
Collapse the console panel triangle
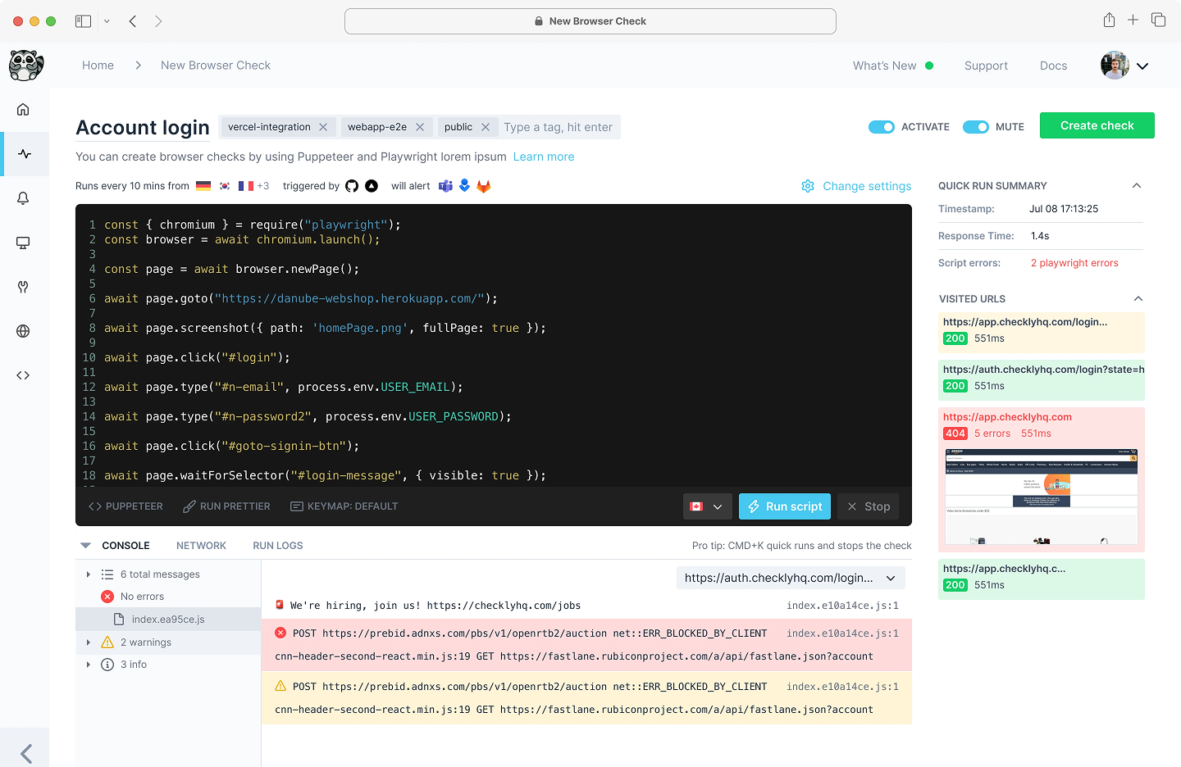coord(85,546)
